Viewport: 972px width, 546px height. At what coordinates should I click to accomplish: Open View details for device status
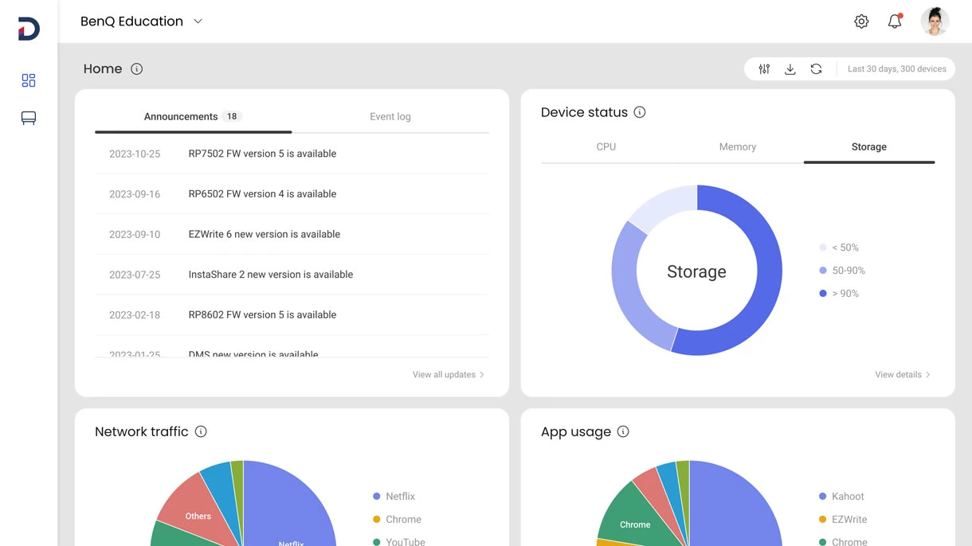point(903,375)
